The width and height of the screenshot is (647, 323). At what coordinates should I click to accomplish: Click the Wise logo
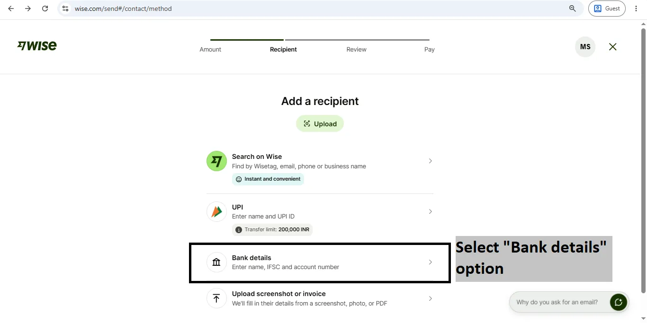pyautogui.click(x=37, y=46)
